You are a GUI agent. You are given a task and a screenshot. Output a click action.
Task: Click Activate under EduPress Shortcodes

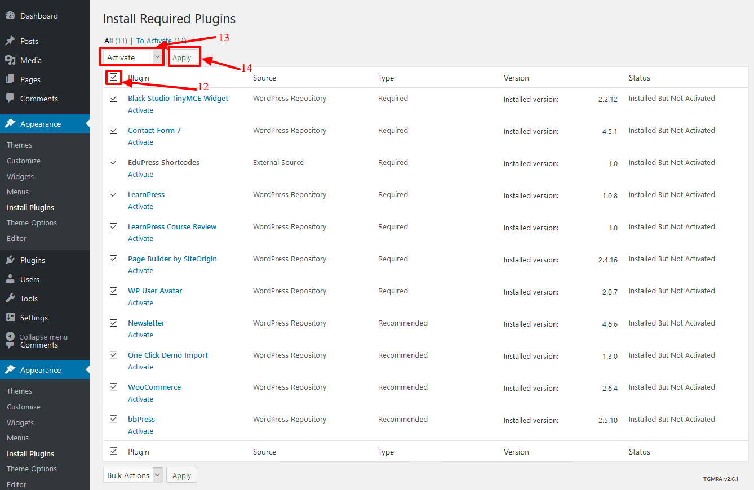pyautogui.click(x=140, y=175)
